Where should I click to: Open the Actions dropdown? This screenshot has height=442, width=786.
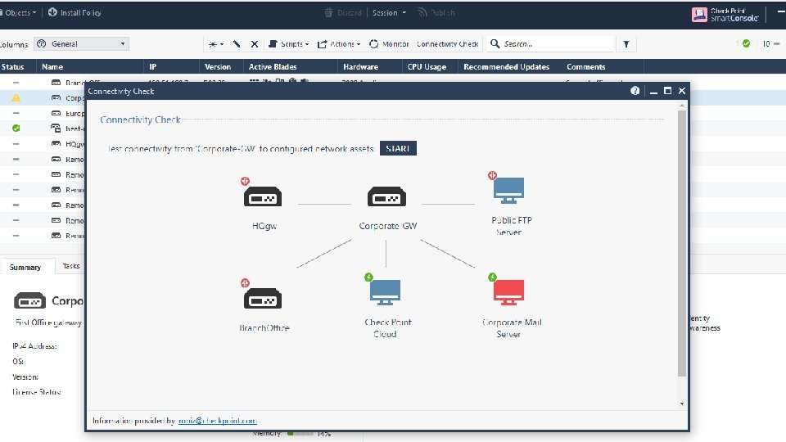click(x=339, y=44)
